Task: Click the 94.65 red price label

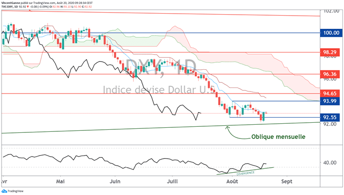Action: [x=330, y=93]
